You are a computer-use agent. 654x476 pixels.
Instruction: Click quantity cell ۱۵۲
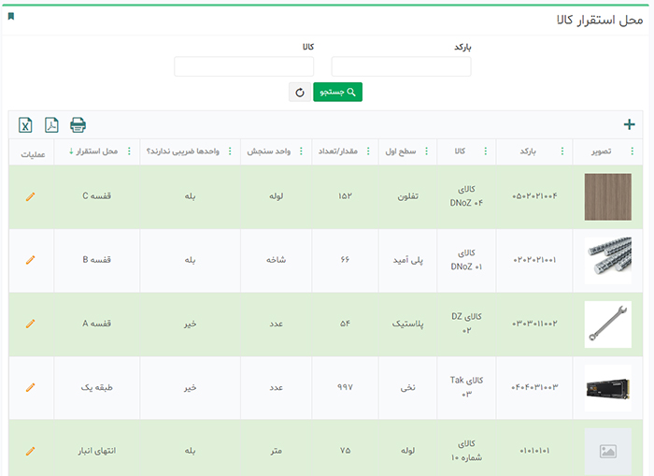(x=345, y=196)
